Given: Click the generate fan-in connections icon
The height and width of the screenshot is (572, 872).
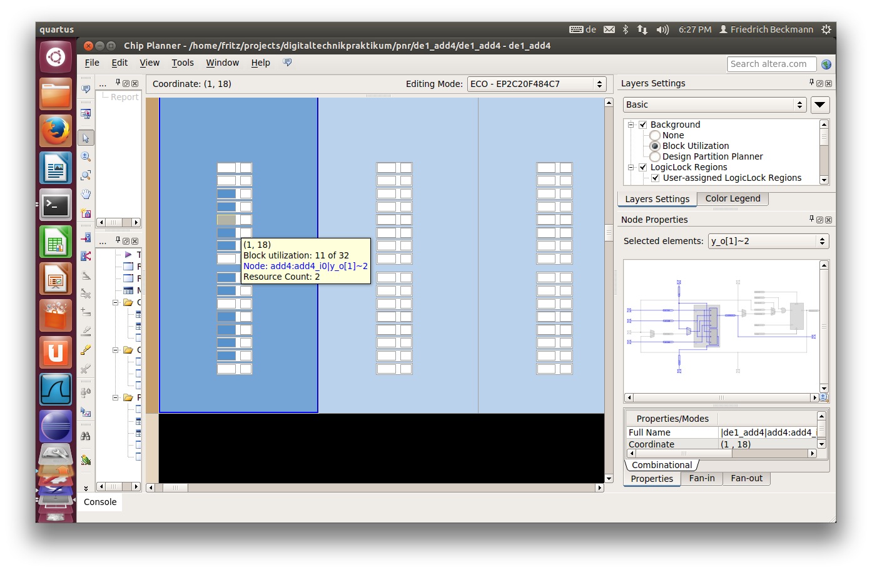Looking at the screenshot, I should click(x=86, y=238).
